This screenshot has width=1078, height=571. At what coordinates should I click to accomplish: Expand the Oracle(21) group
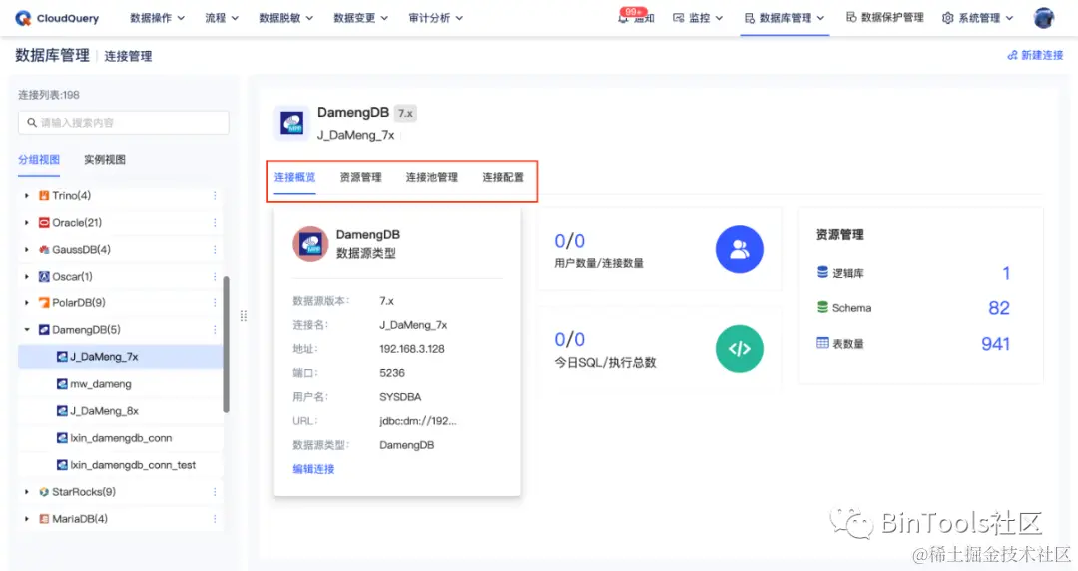(27, 223)
